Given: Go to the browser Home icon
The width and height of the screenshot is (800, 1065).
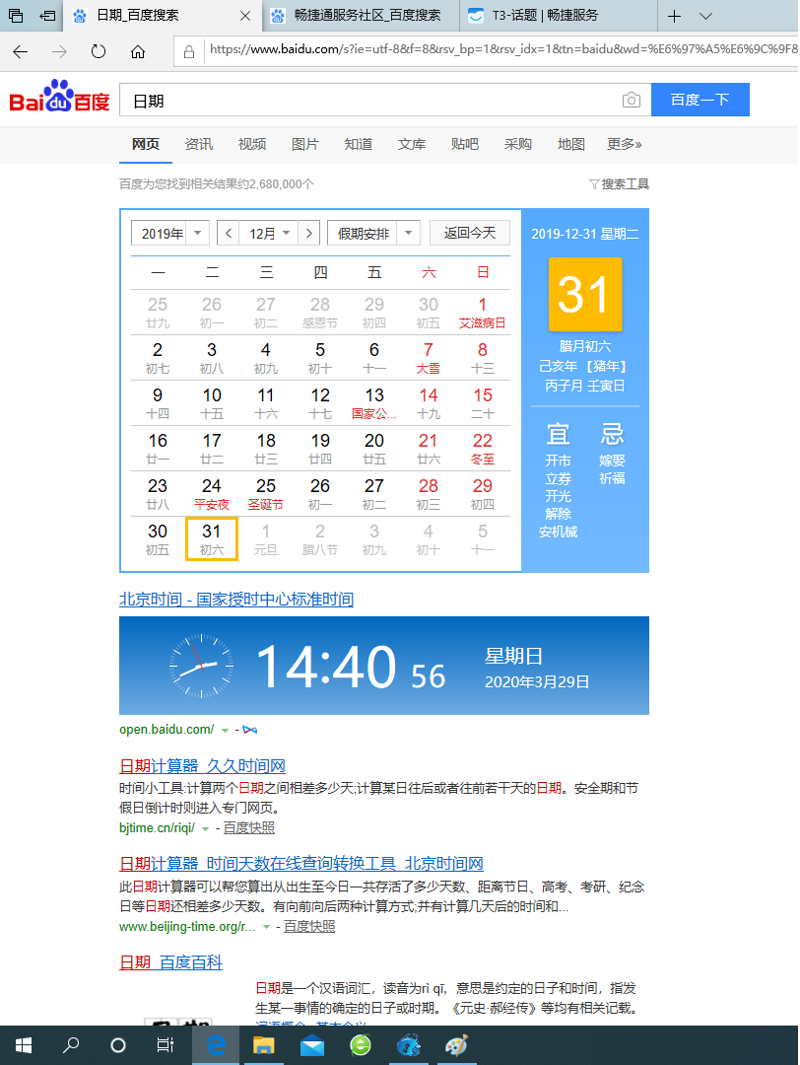Looking at the screenshot, I should point(138,51).
